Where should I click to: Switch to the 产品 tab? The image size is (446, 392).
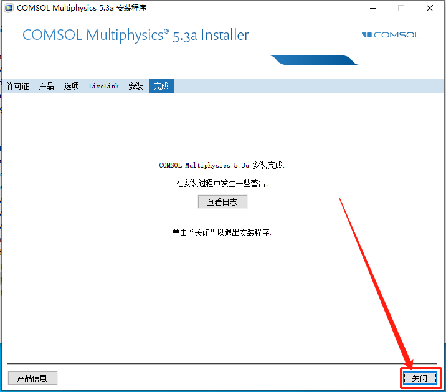46,85
